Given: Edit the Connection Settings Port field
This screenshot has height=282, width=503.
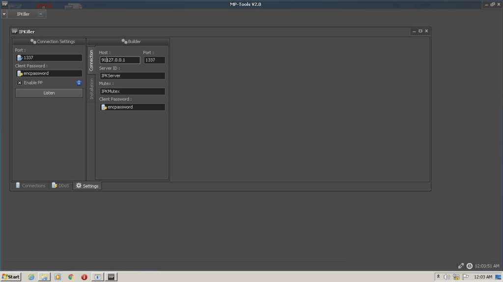Looking at the screenshot, I should coord(49,58).
